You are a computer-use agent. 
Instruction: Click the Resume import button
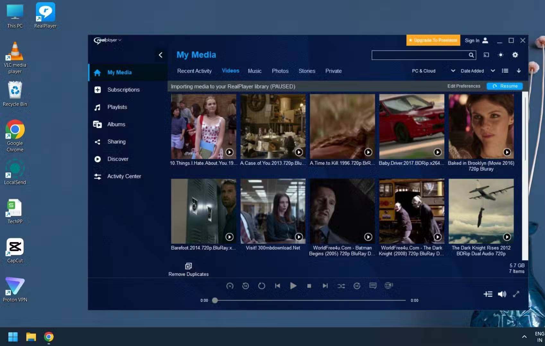tap(505, 86)
